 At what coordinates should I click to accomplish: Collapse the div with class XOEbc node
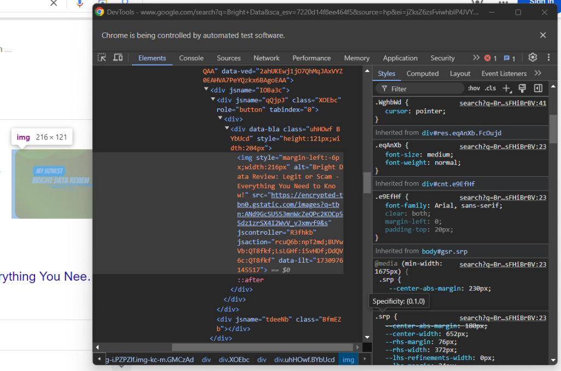pos(213,100)
